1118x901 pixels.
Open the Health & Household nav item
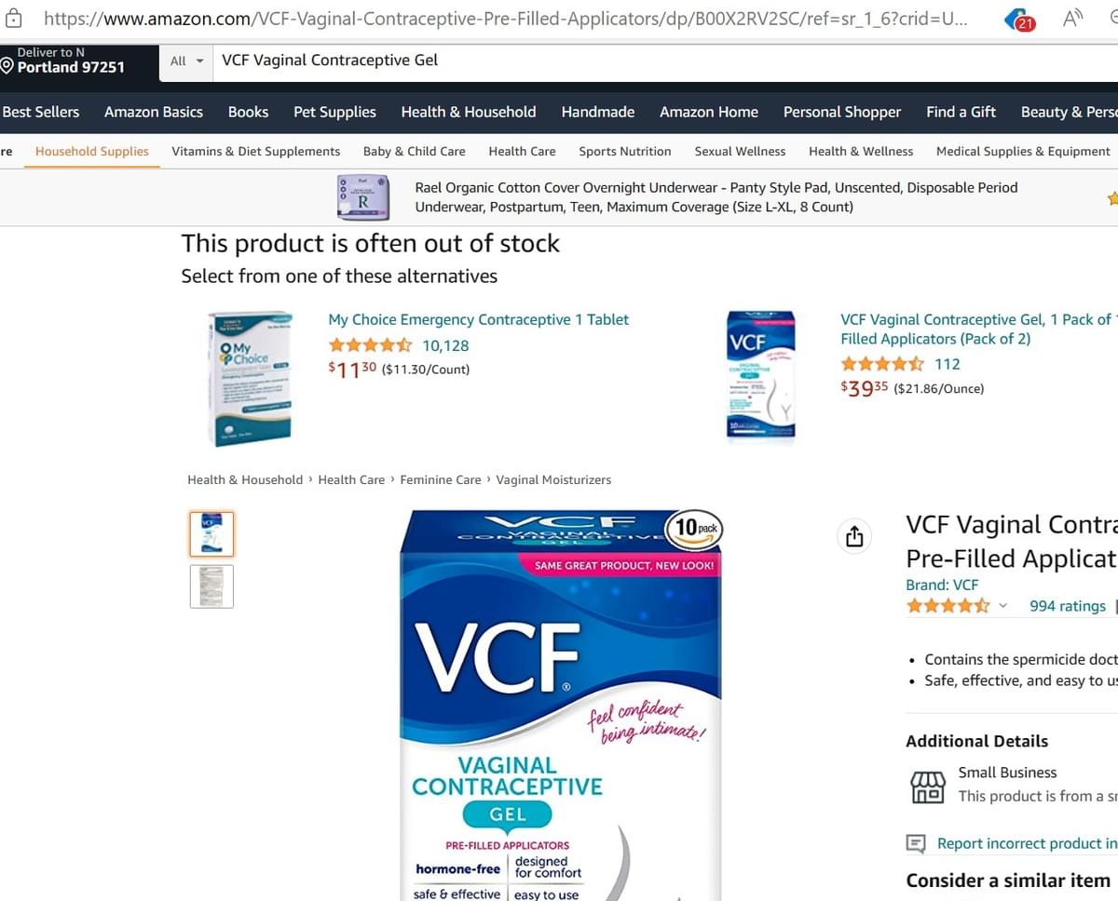[x=469, y=112]
